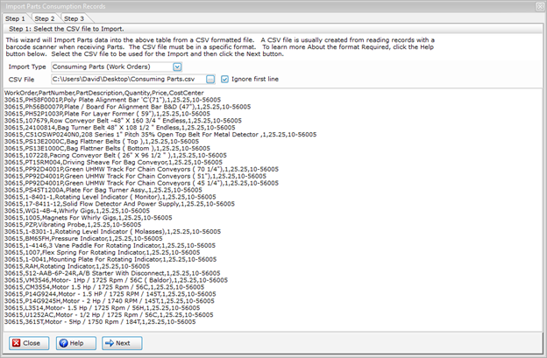Click the 107228 Pacing Conveyor Belt line
The width and height of the screenshot is (547, 358).
point(116,156)
